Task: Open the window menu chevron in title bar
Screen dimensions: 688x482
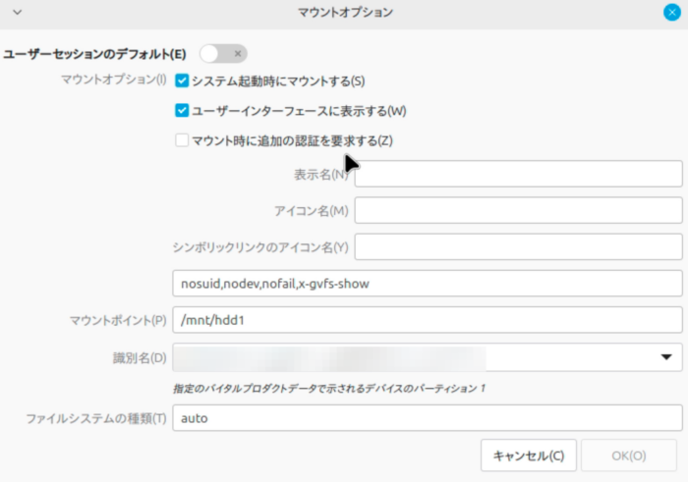Action: (x=16, y=12)
